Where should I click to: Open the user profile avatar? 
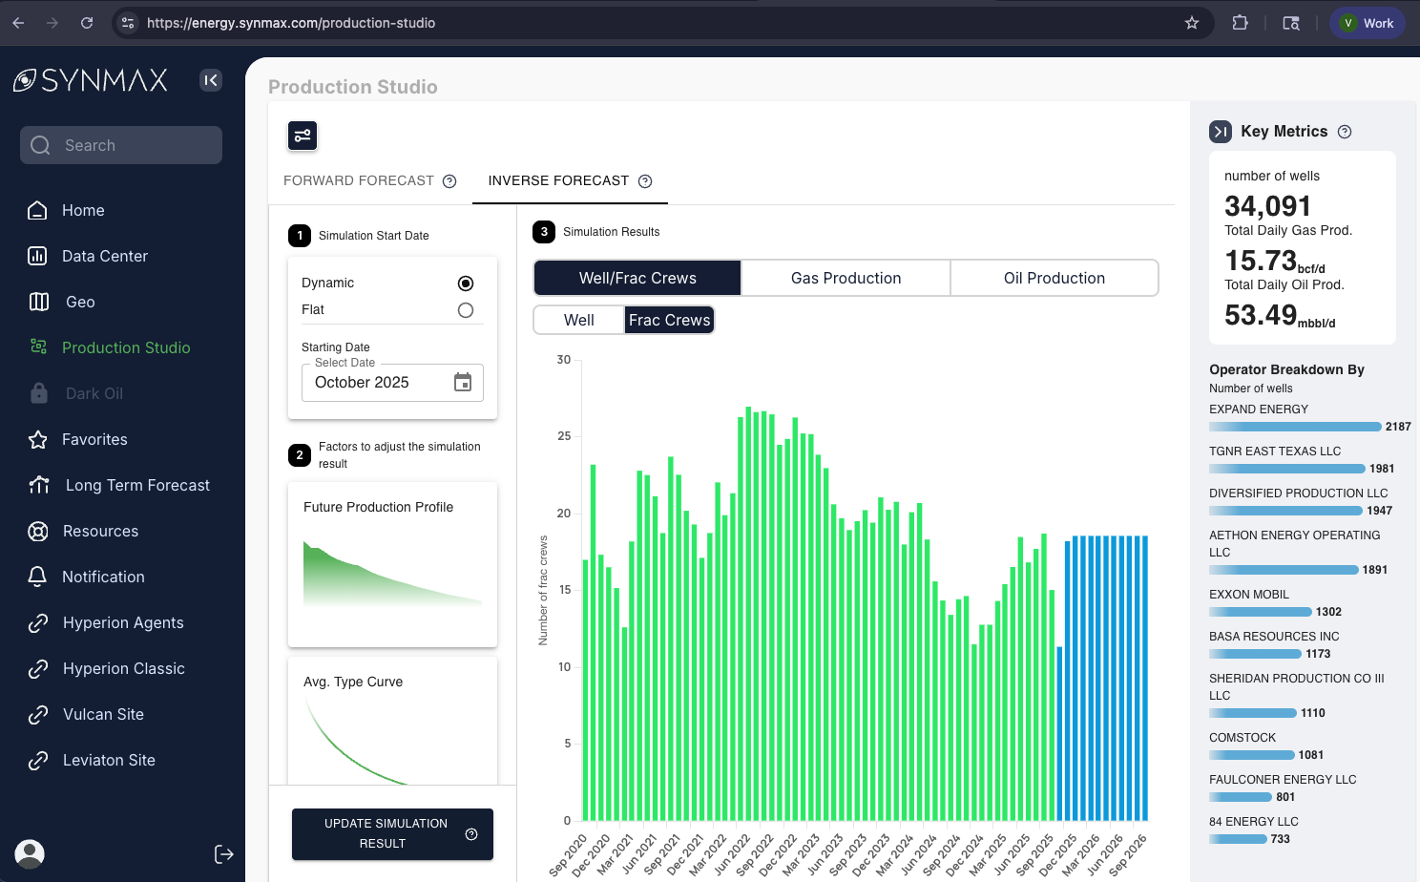tap(30, 853)
